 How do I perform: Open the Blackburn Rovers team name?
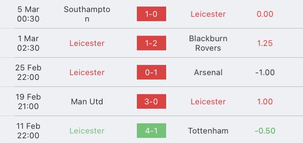[x=208, y=43]
